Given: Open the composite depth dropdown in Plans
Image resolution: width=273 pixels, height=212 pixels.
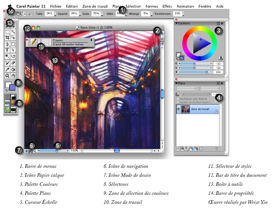Looking at the screenshot, I should click(x=211, y=88).
